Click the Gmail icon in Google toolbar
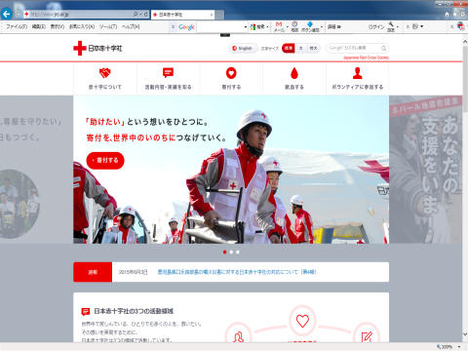468x351 pixels. (x=279, y=24)
